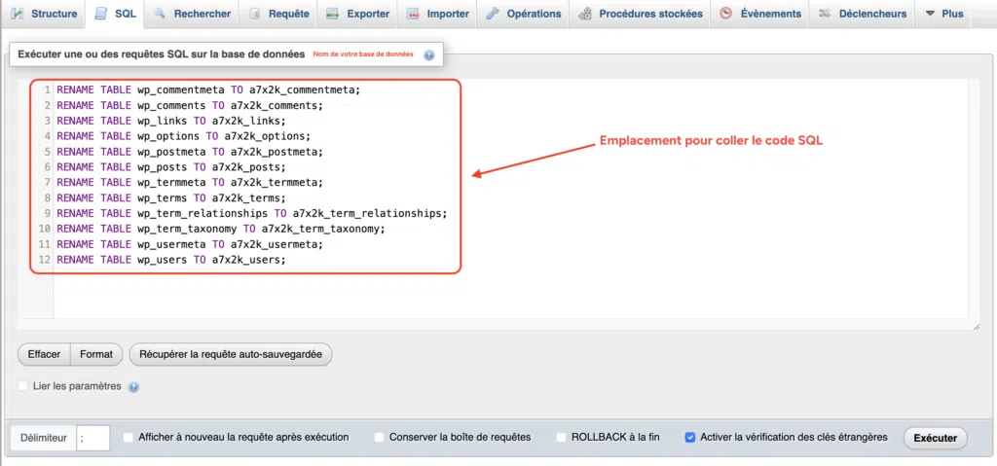The height and width of the screenshot is (466, 997).
Task: Click the Opérations wrench icon
Action: pyautogui.click(x=492, y=14)
